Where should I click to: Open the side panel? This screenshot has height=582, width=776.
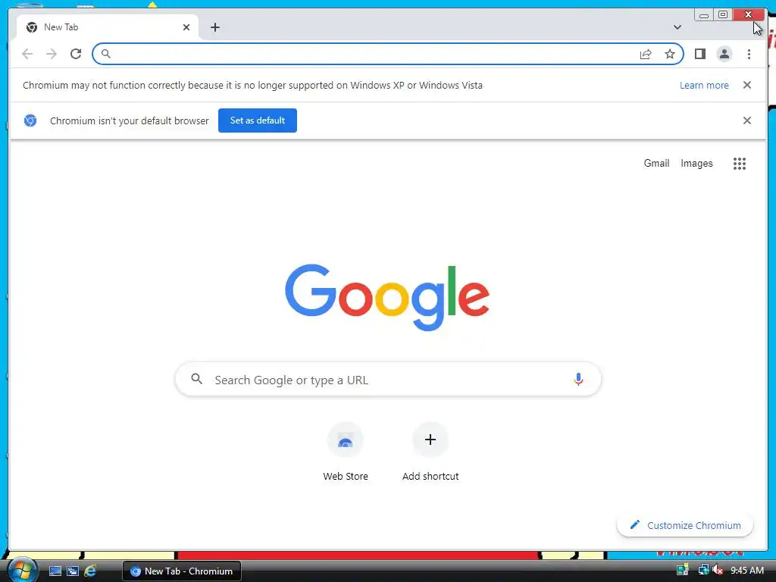coord(699,54)
